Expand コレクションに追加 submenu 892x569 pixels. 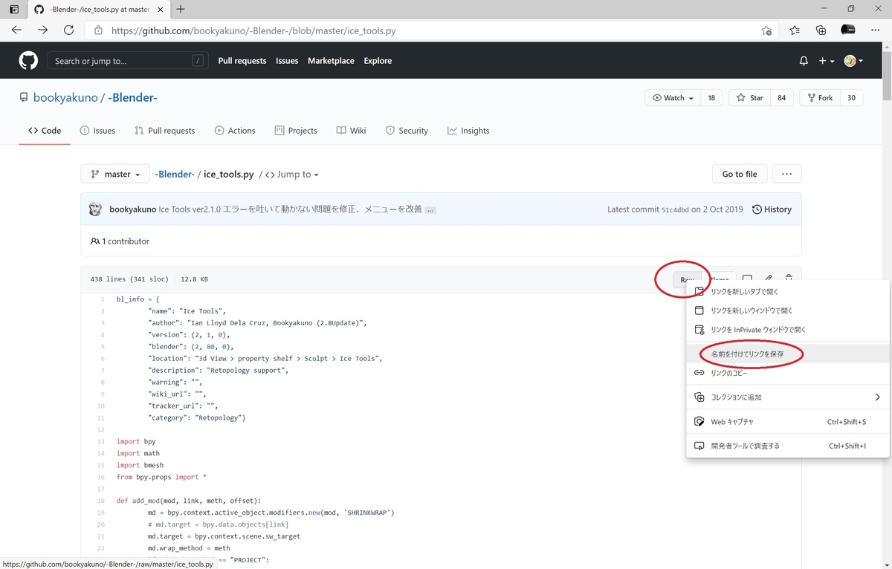(788, 397)
